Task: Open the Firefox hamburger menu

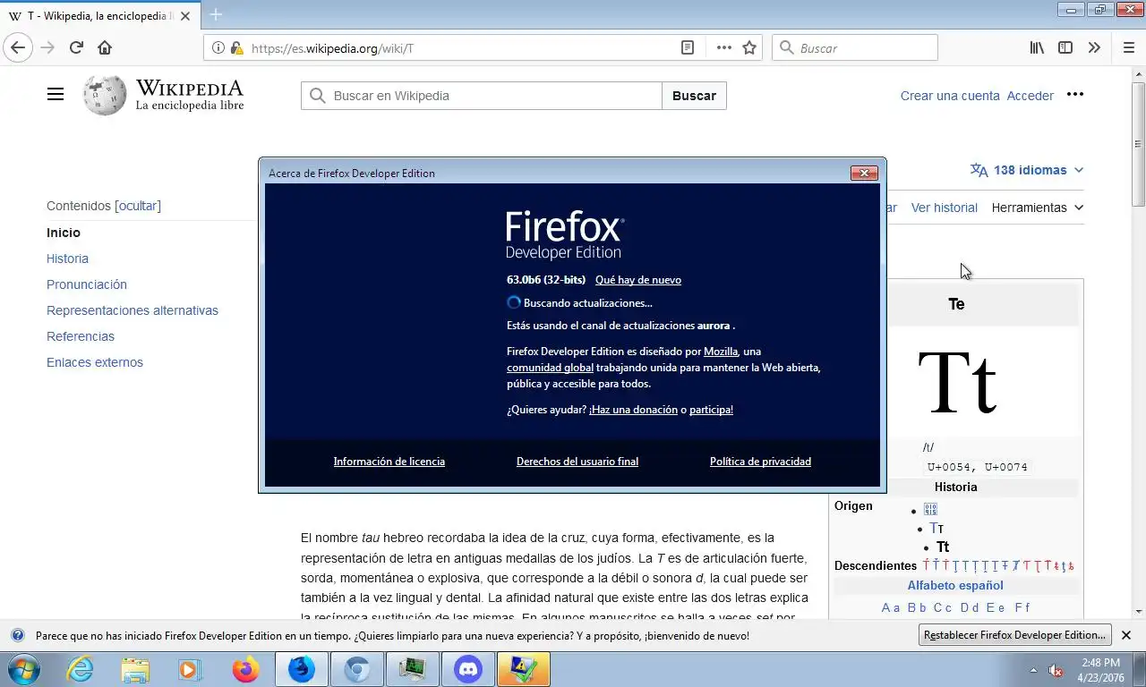Action: 1129,48
